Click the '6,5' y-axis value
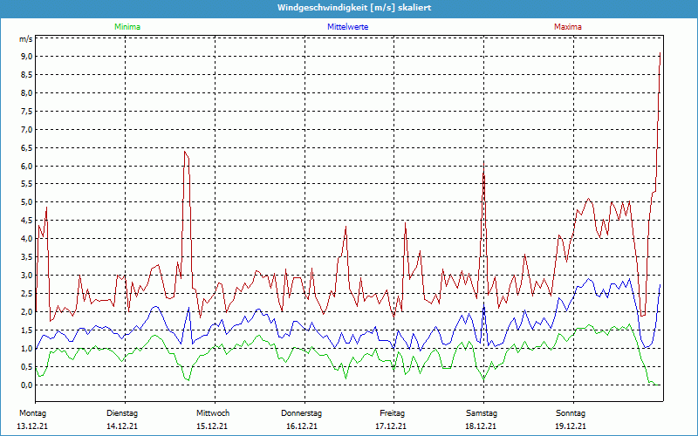The height and width of the screenshot is (436, 698). [x=26, y=147]
